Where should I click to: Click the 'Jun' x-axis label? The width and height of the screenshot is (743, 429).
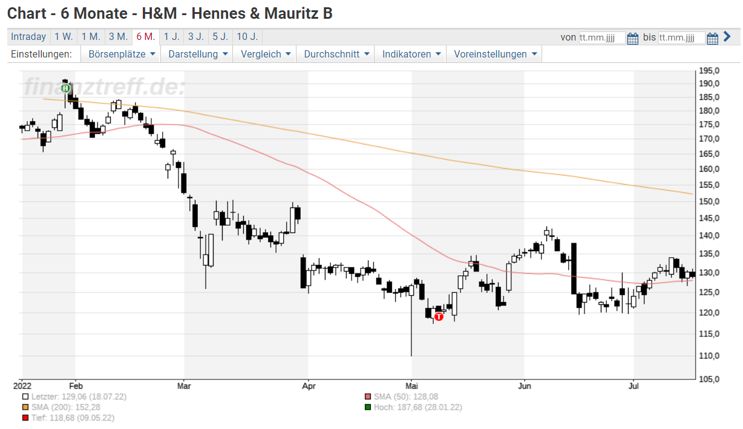(x=525, y=385)
